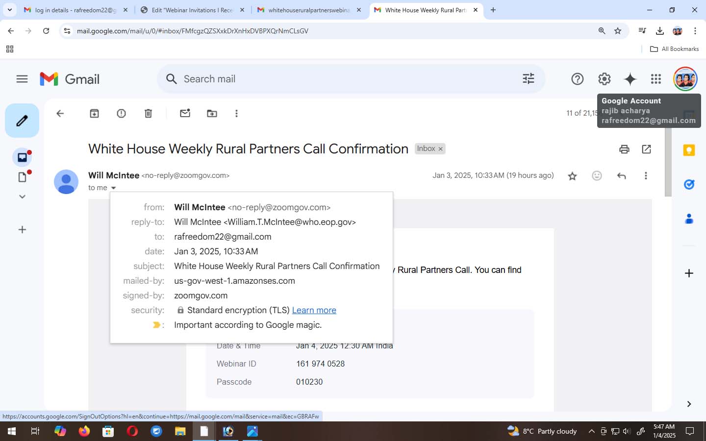This screenshot has width=706, height=441.
Task: Open a new browser tab
Action: pyautogui.click(x=493, y=10)
